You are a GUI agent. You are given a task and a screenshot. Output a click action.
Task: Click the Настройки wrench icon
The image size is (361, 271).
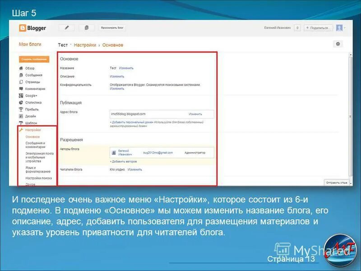point(21,130)
